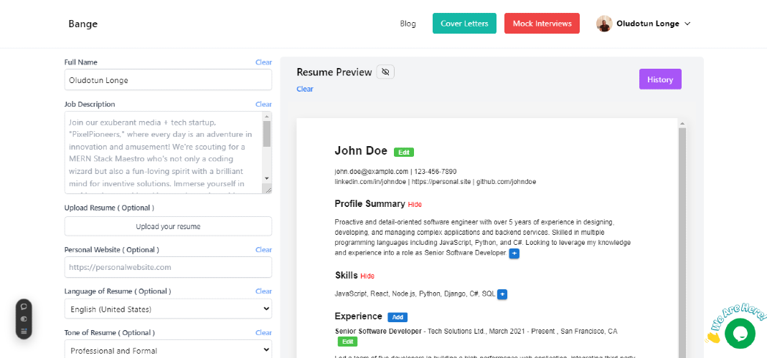
Task: Clear the Resume Preview
Action: 305,89
